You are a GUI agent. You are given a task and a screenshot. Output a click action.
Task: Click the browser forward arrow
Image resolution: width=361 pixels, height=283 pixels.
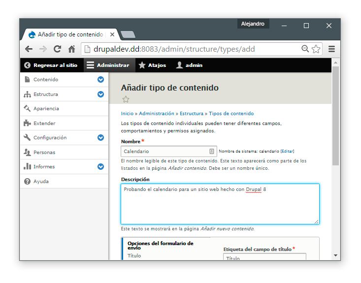point(43,49)
